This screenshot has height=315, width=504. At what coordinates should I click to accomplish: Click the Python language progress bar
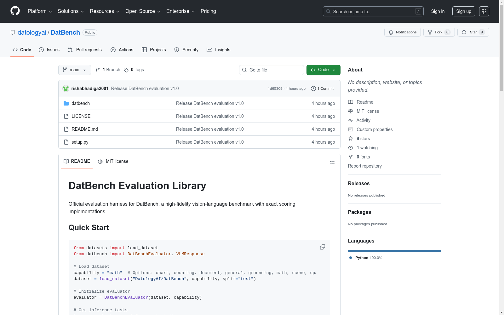tap(395, 251)
